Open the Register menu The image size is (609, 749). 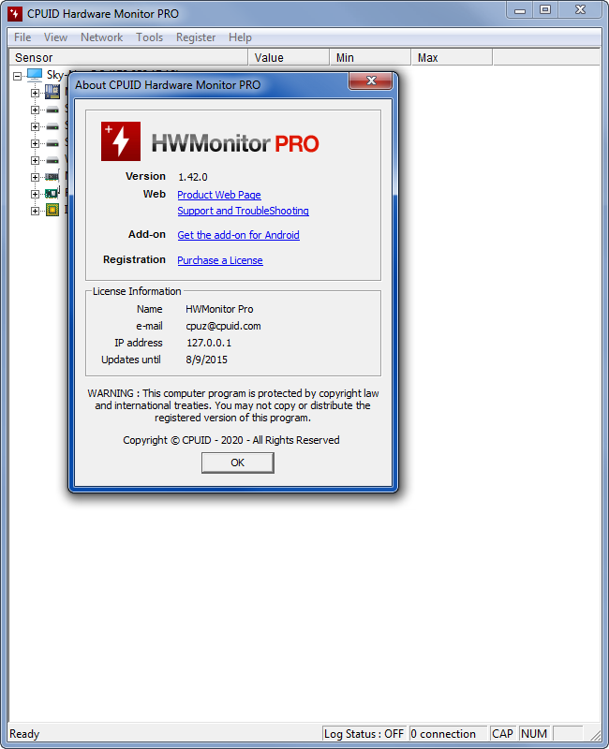pyautogui.click(x=196, y=37)
